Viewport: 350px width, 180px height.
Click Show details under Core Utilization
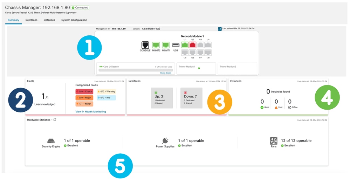[x=166, y=73]
